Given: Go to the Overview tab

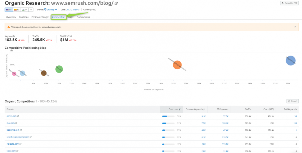Looking at the screenshot, I should coord(11,17).
